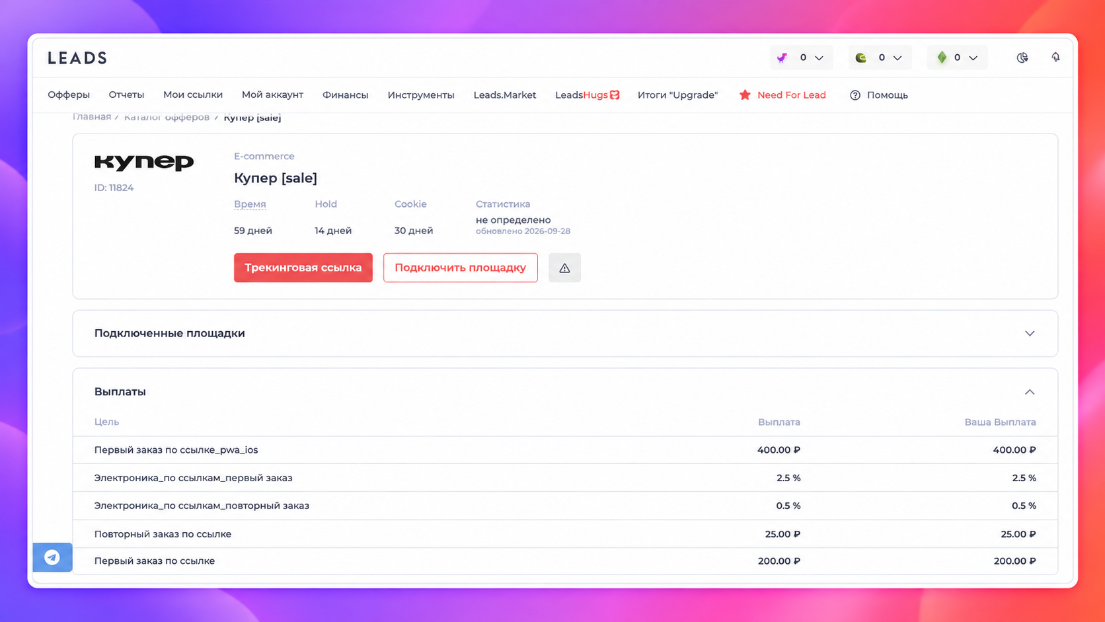Select row Электроника_по ссылкам_повторный заказ
1105x622 pixels.
coord(565,506)
